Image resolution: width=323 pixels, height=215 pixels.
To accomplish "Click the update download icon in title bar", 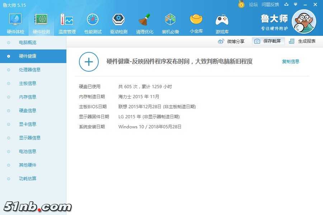I will (286, 4).
